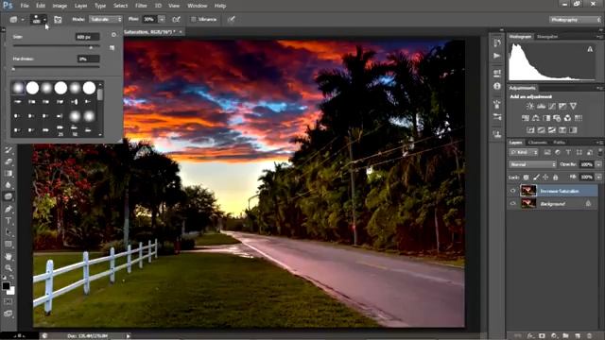605x340 pixels.
Task: Open the Window menu
Action: (x=198, y=6)
